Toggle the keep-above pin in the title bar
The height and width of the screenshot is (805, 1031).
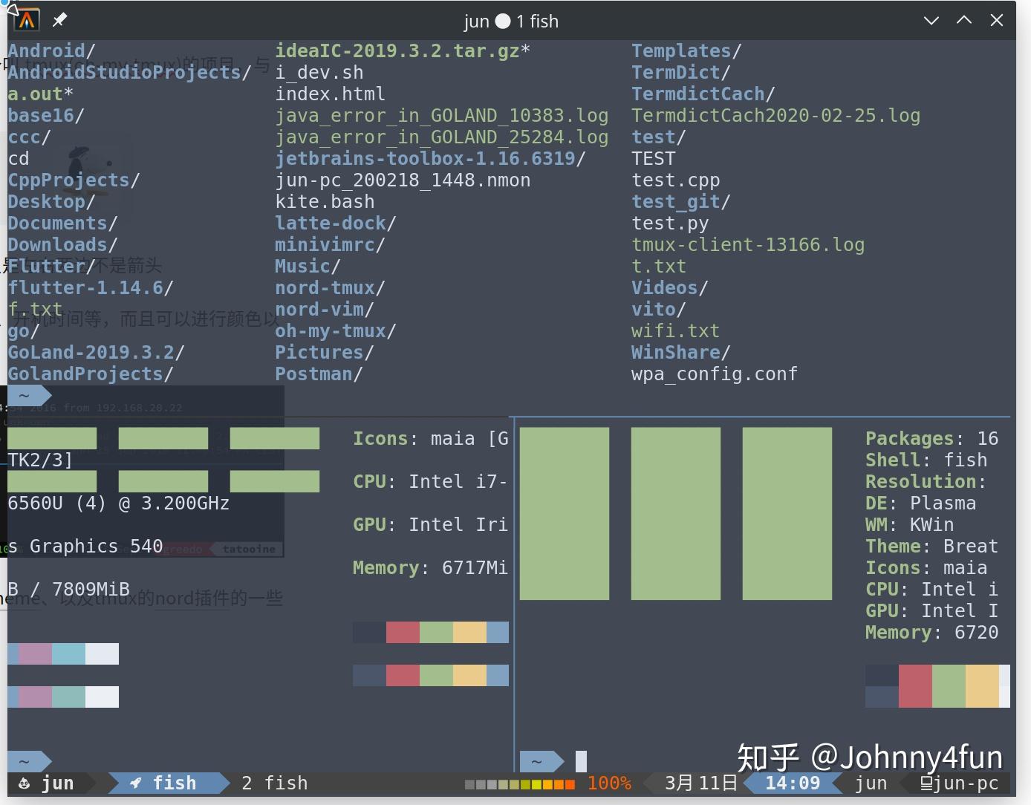[59, 20]
